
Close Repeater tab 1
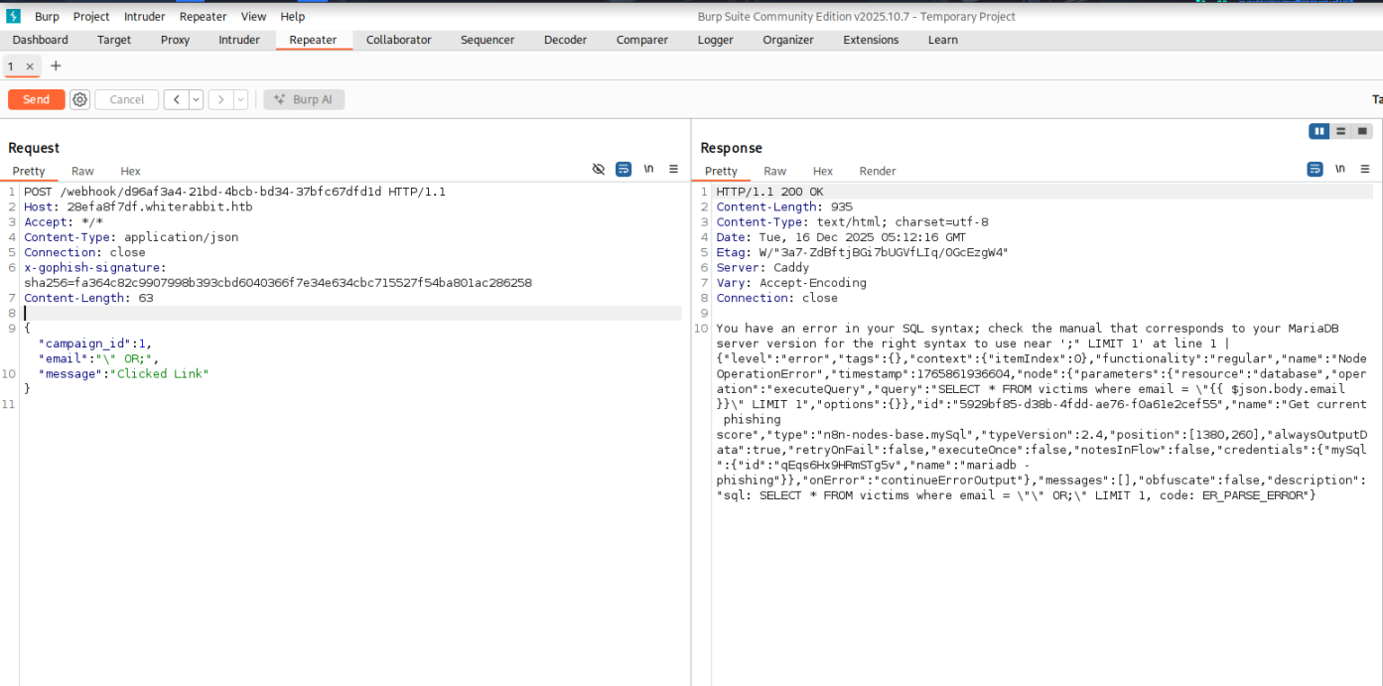pyautogui.click(x=30, y=67)
